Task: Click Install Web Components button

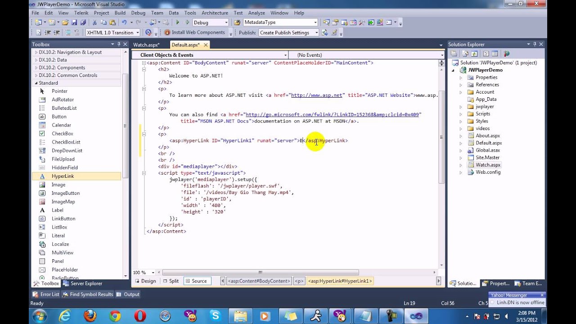Action: coord(194,32)
